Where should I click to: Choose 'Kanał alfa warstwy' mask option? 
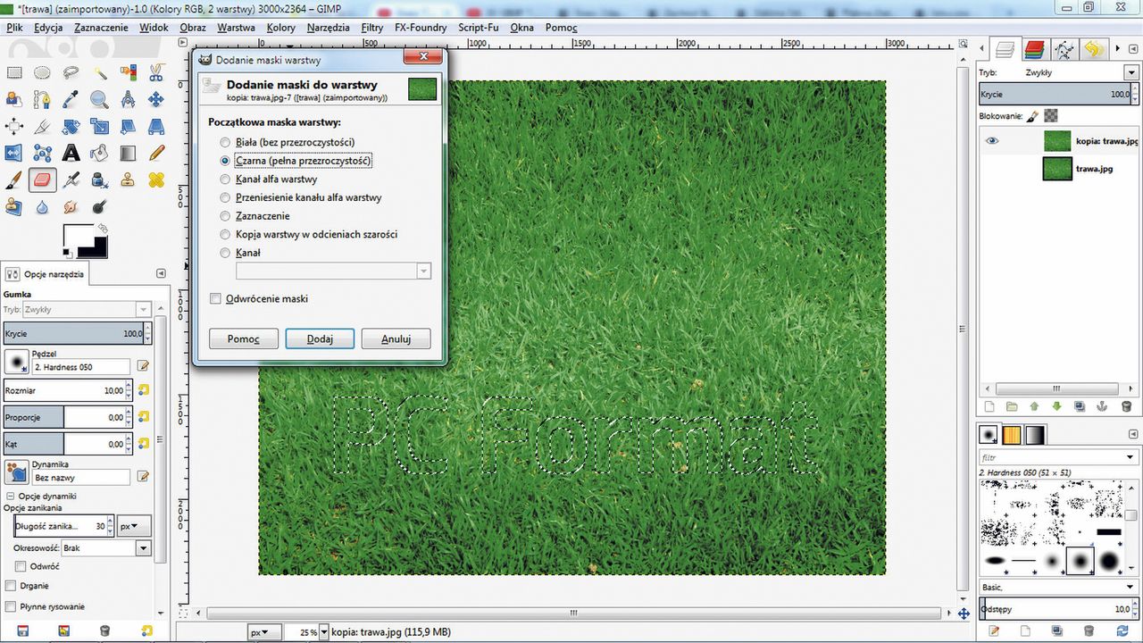point(225,179)
